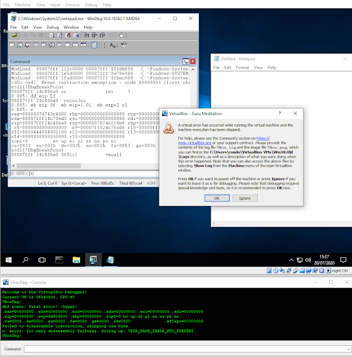Open the Breakpoints hand icon

click(x=121, y=35)
